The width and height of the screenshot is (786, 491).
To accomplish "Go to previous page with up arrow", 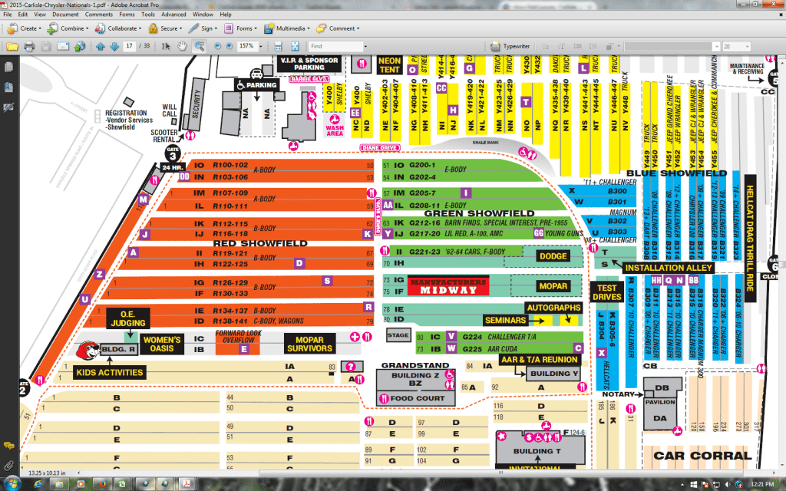I will point(100,47).
